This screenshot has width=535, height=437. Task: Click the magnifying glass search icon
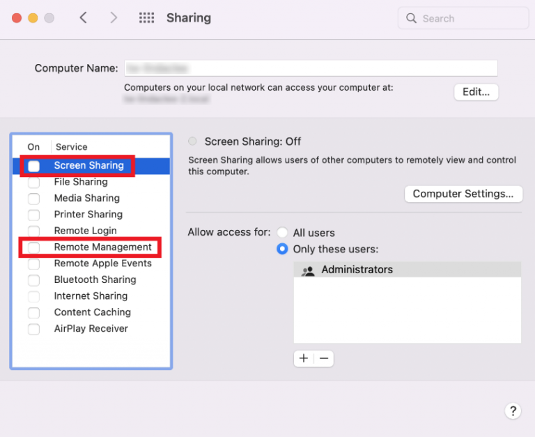(x=412, y=18)
